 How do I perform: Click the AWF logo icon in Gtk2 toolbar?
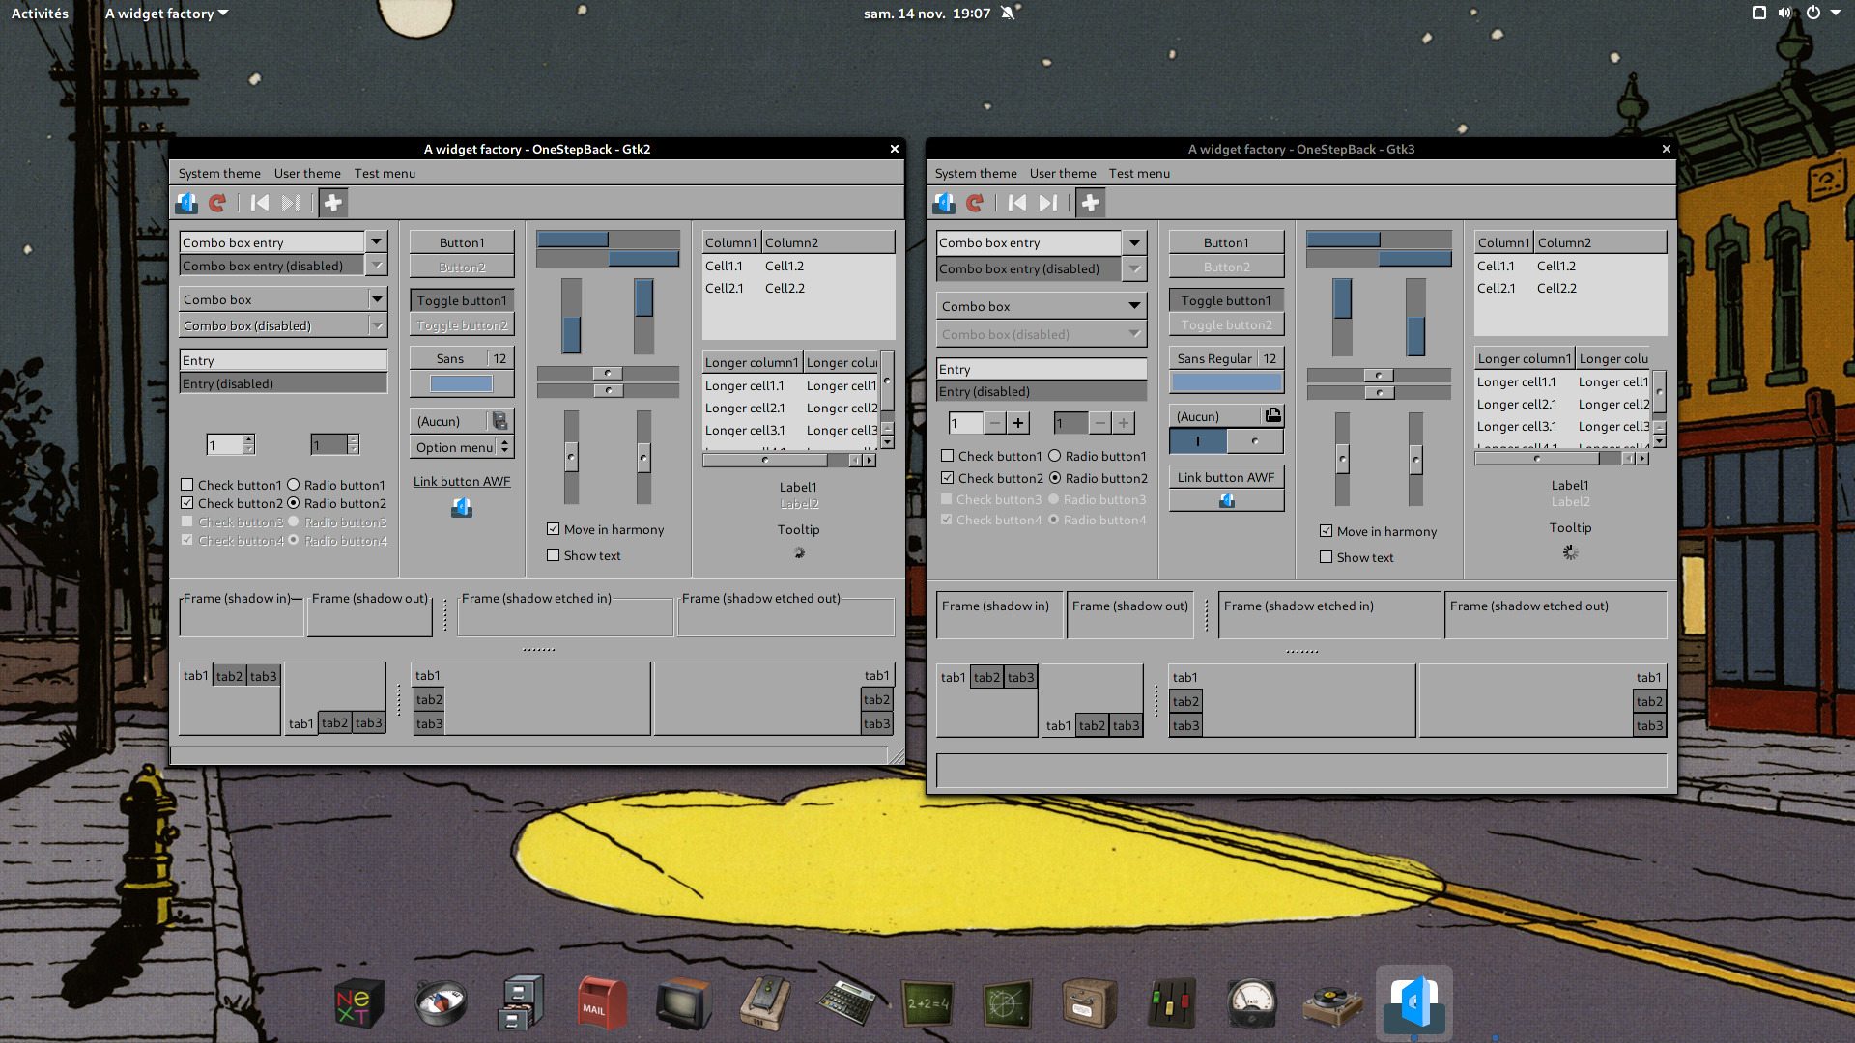click(x=186, y=203)
